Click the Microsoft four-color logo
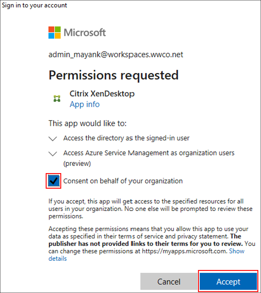The image size is (261, 293). click(x=55, y=32)
